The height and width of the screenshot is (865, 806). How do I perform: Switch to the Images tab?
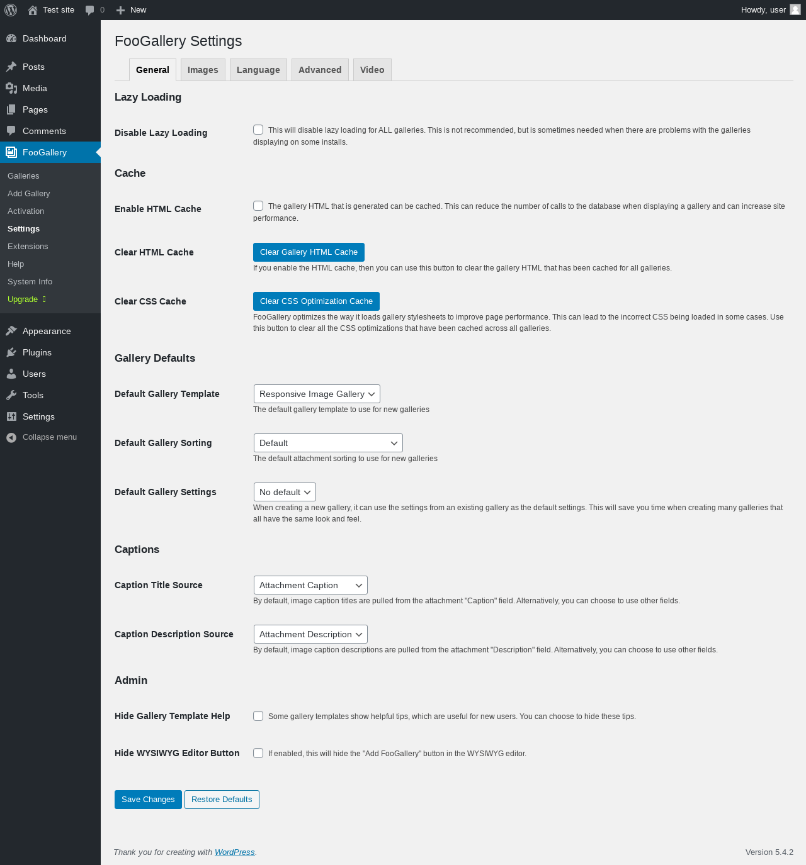pyautogui.click(x=203, y=70)
